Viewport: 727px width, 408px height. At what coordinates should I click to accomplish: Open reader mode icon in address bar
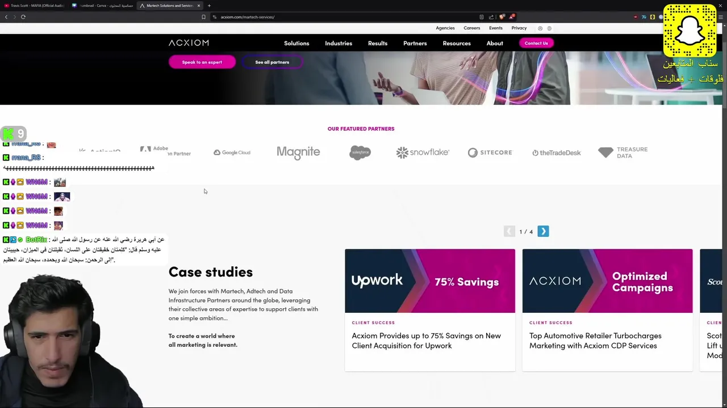point(482,17)
